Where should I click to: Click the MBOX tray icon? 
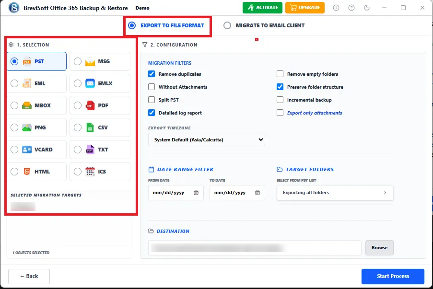tap(27, 105)
